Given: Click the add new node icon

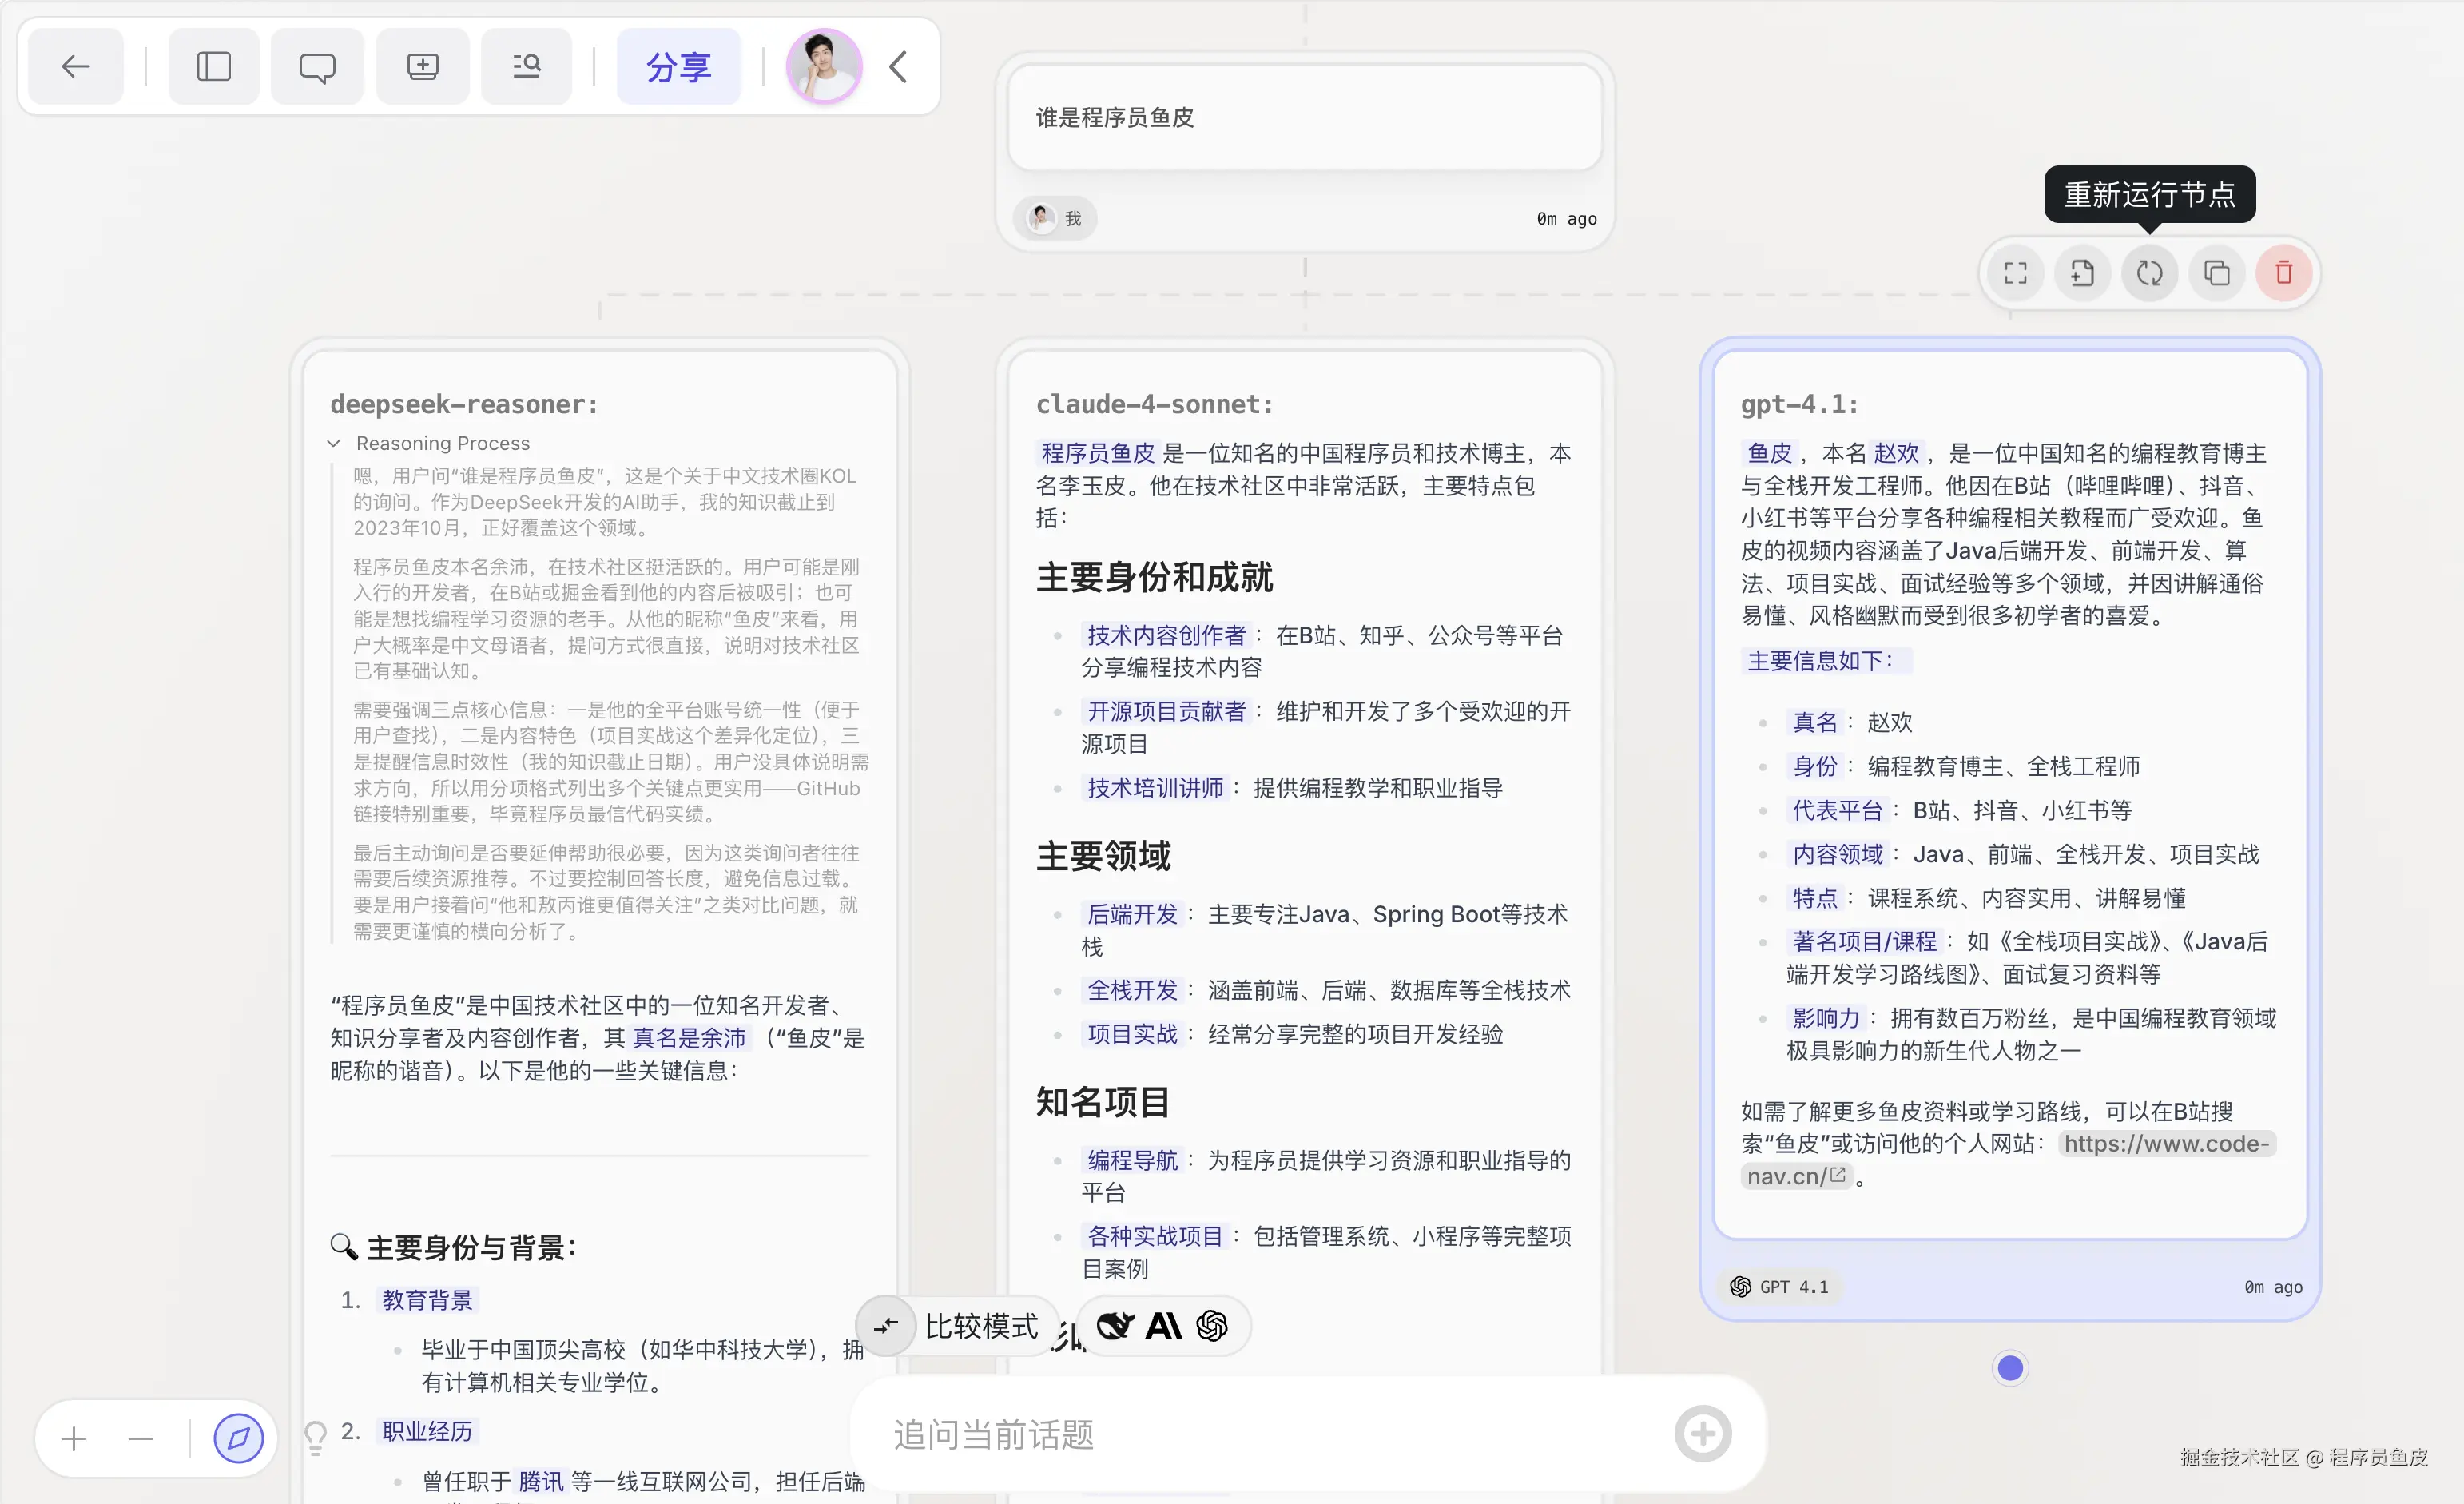Looking at the screenshot, I should pyautogui.click(x=422, y=67).
